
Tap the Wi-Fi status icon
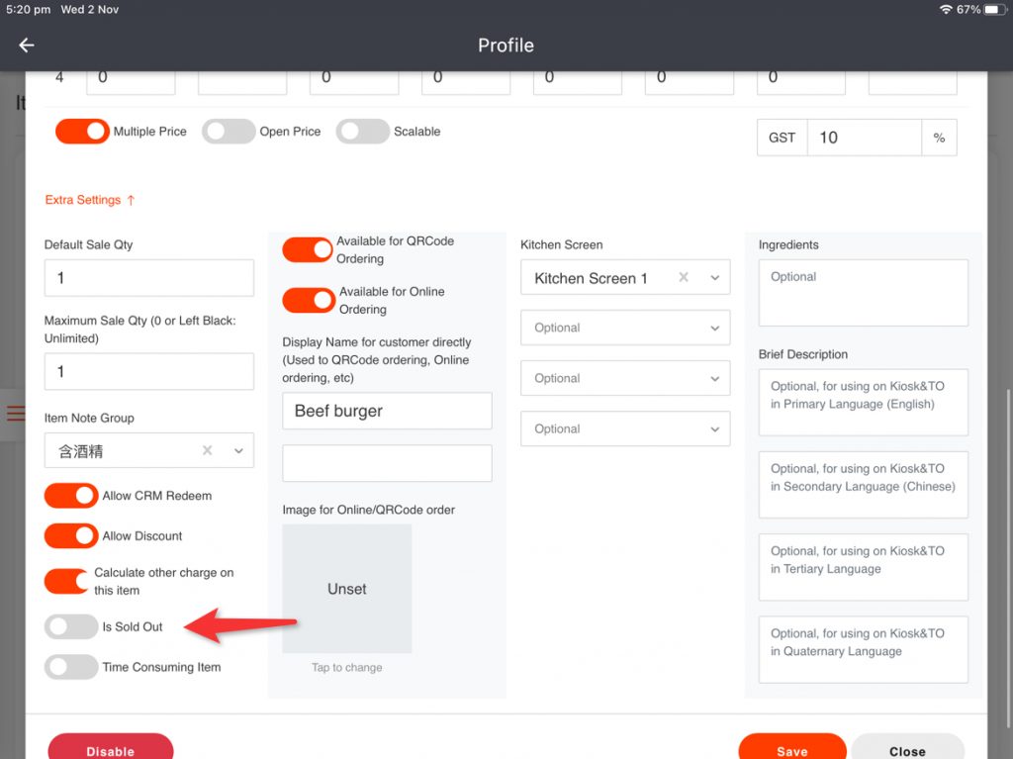point(946,9)
